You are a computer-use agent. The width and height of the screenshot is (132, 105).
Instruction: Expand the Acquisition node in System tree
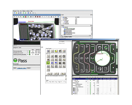[x=62, y=21]
